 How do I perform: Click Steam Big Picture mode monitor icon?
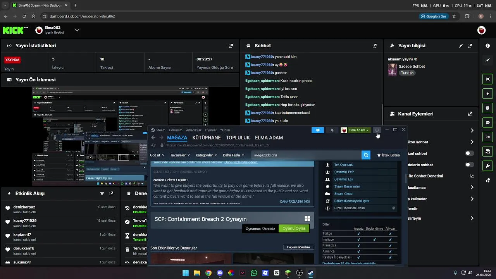click(x=377, y=130)
